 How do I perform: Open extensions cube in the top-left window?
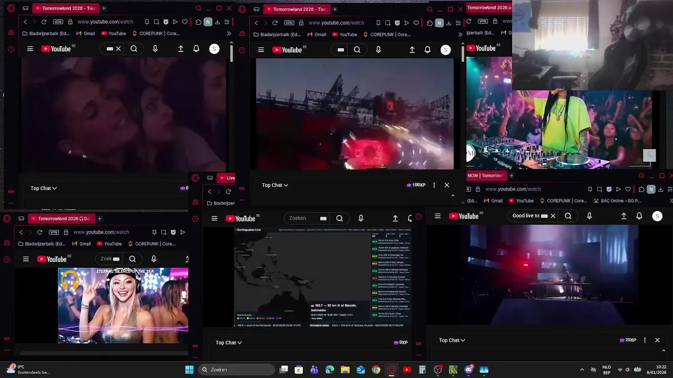pyautogui.click(x=198, y=22)
